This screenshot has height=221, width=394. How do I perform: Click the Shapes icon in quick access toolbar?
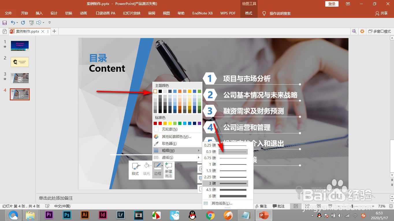39,23
